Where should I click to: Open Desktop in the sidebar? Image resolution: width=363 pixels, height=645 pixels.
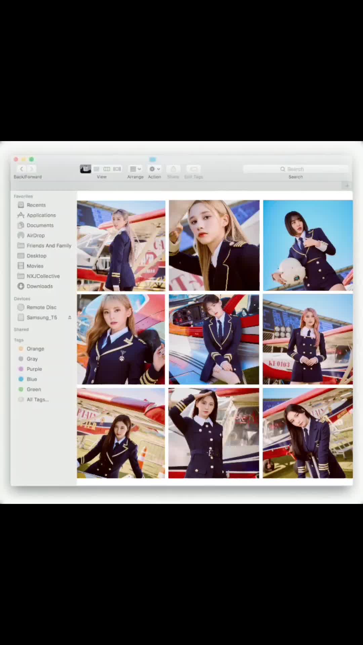32,256
